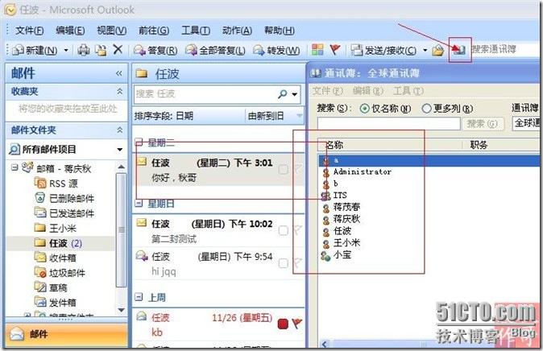Image resolution: width=543 pixels, height=351 pixels.
Task: Open the Sunday 9:54 PM message
Action: coord(218,263)
